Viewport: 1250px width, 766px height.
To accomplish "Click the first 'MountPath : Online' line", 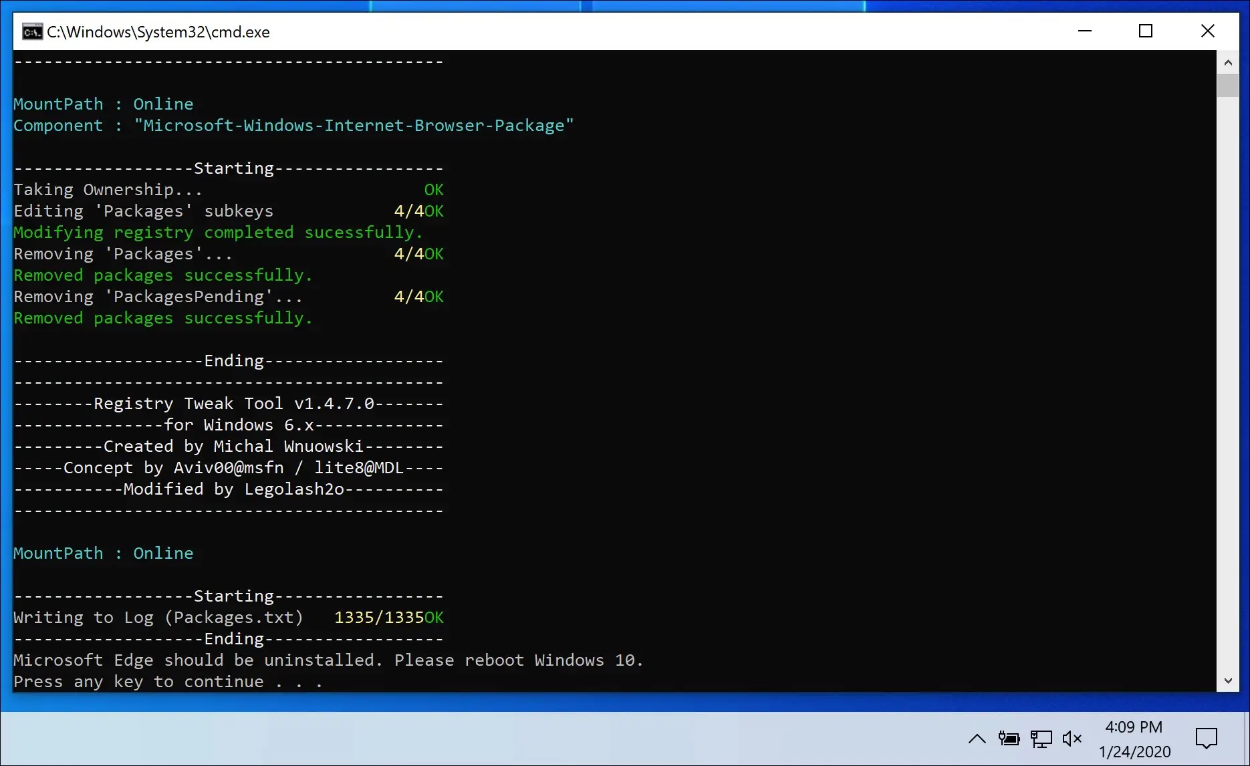I will tap(104, 104).
